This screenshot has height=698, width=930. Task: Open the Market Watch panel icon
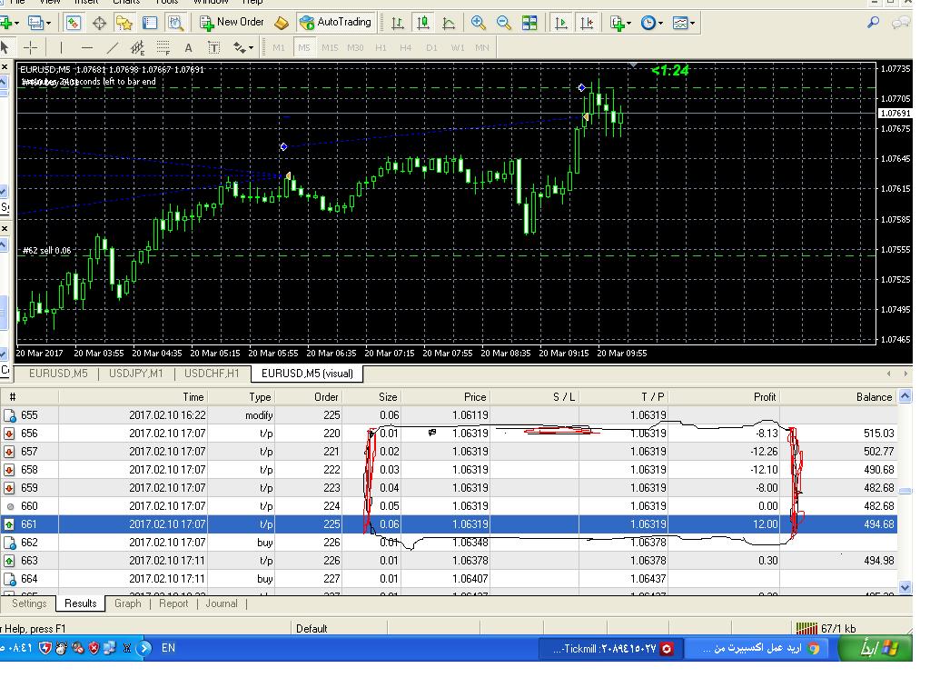click(73, 23)
